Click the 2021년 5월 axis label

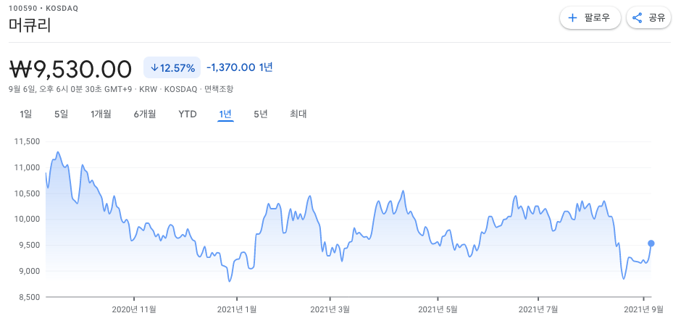click(438, 309)
